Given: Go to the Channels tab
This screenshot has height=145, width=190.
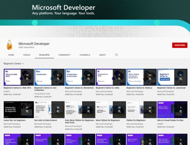Looking at the screenshot, I should click(85, 55).
